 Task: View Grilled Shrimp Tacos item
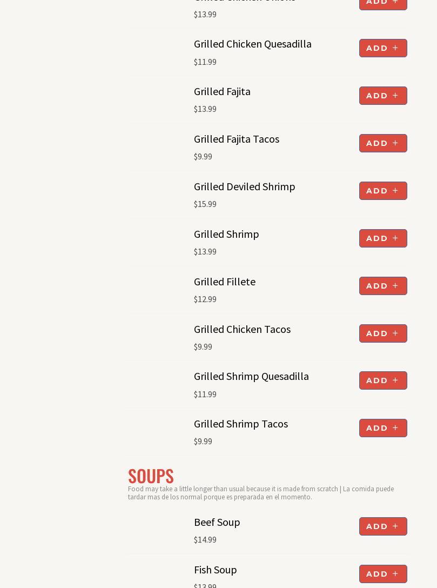coord(240,424)
